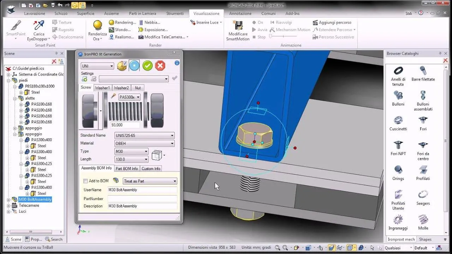The width and height of the screenshot is (452, 254).
Task: Select the Molle spring catalog item
Action: (423, 222)
